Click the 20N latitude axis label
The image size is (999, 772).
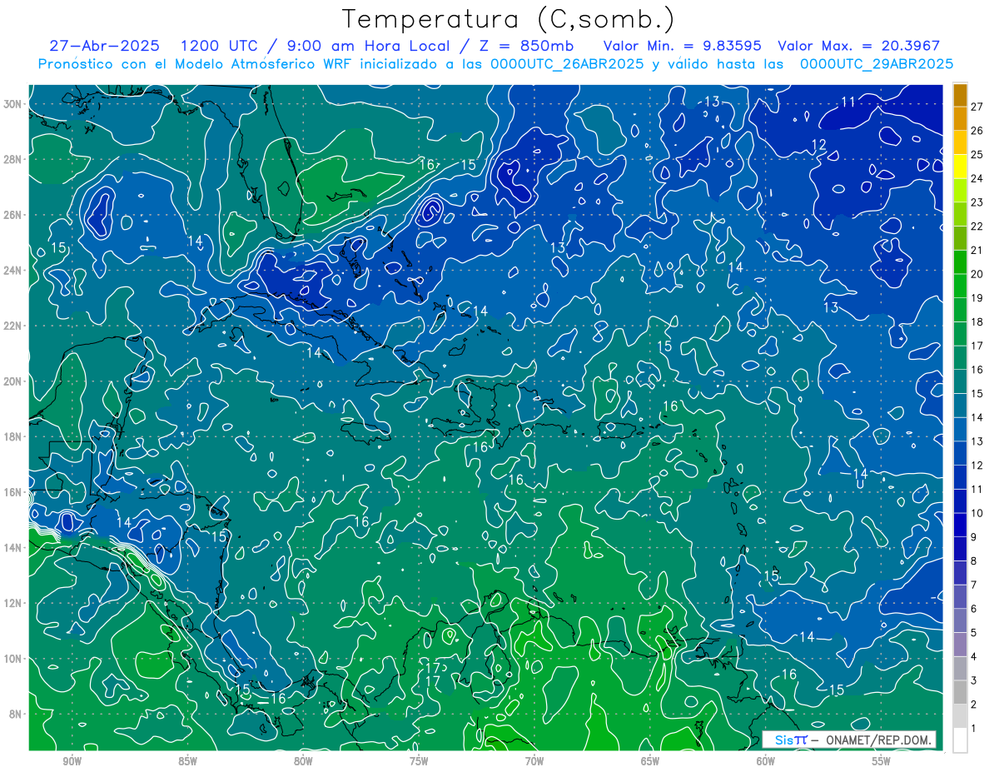[x=13, y=381]
